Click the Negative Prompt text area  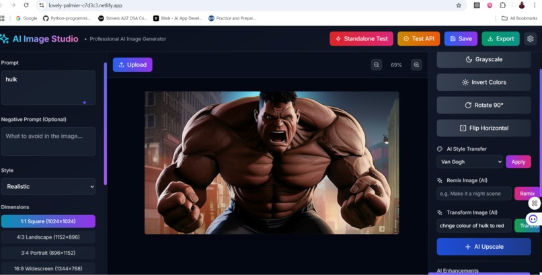pyautogui.click(x=48, y=141)
